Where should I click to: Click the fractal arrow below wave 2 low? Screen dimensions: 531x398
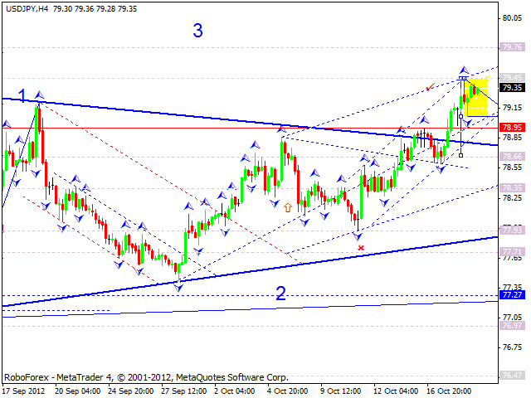click(x=178, y=287)
